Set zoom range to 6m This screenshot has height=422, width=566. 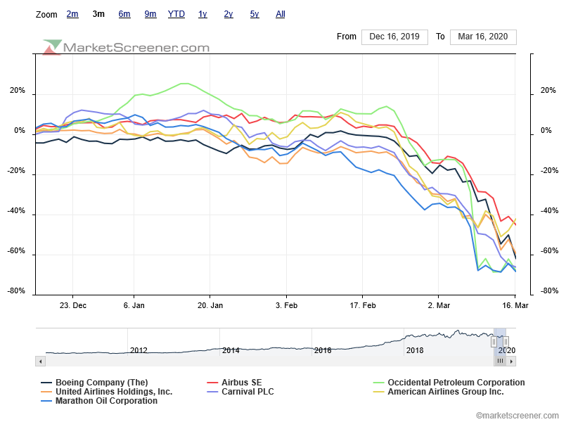(x=124, y=14)
